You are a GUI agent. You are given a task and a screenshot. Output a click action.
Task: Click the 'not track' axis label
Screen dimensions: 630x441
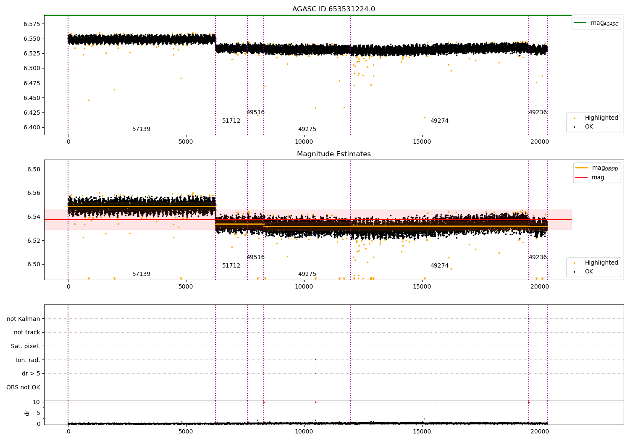click(x=27, y=333)
